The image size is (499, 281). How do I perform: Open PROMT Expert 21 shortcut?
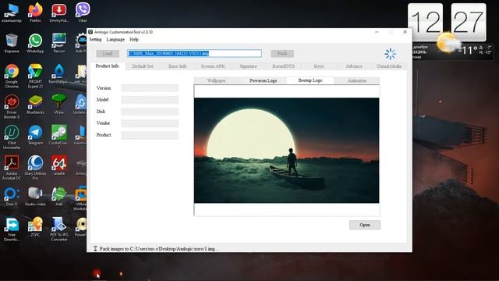(x=35, y=76)
